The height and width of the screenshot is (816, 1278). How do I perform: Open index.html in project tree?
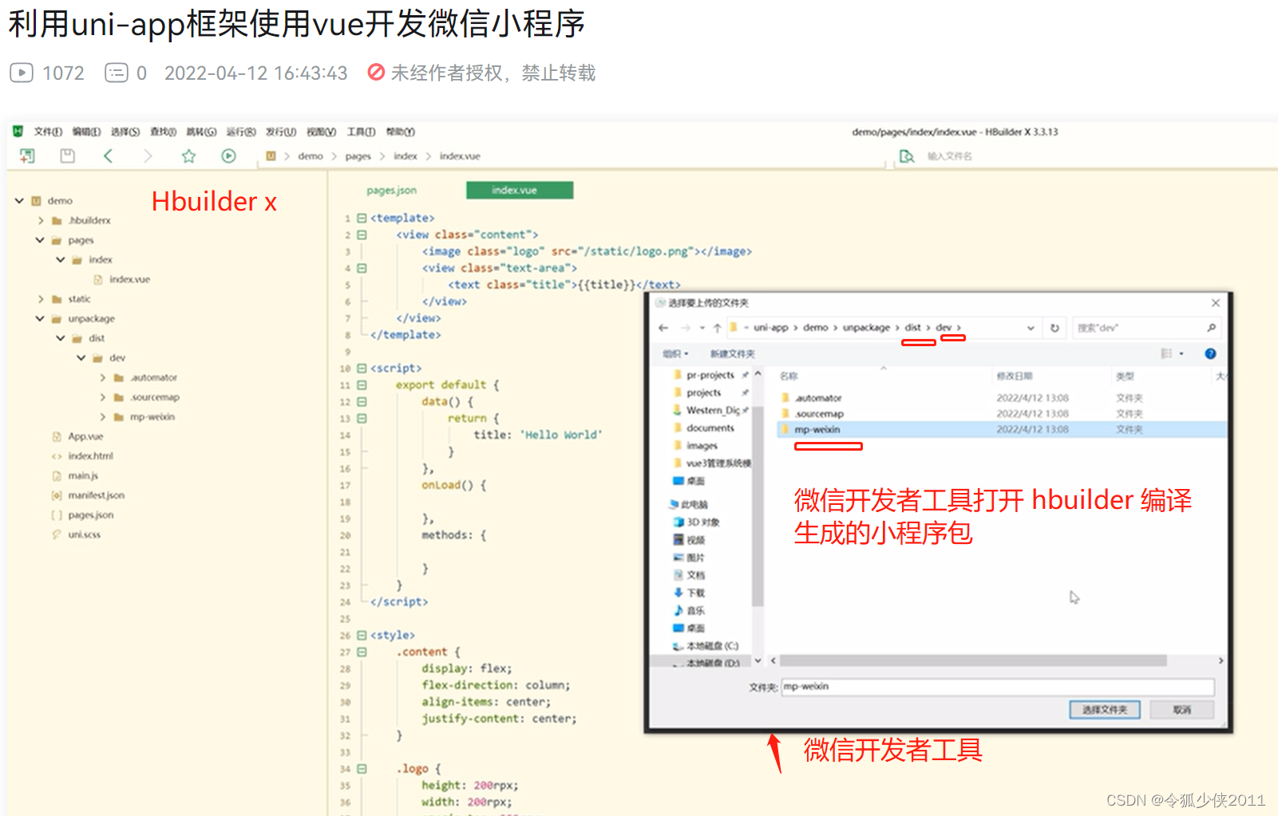tap(90, 456)
